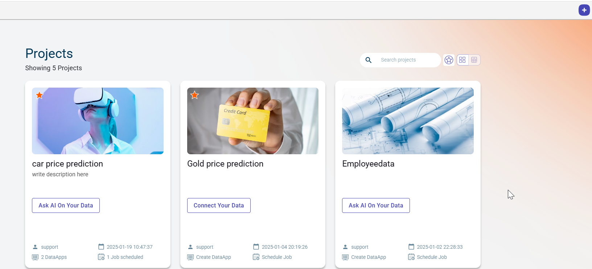The height and width of the screenshot is (269, 592).
Task: Click the search magnifier icon
Action: (x=369, y=60)
